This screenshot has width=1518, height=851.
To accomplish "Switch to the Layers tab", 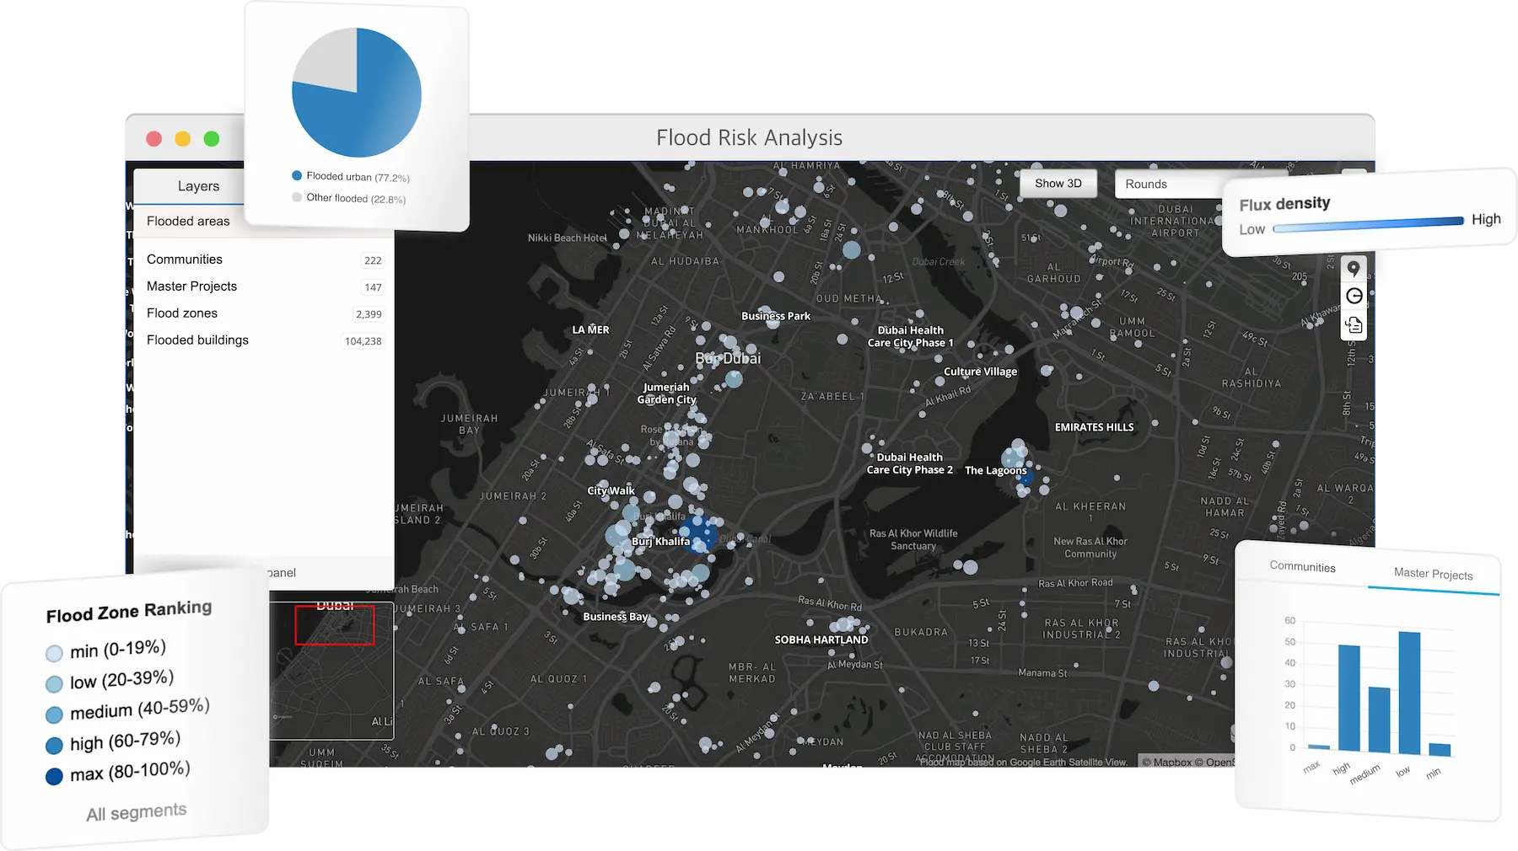I will (198, 186).
